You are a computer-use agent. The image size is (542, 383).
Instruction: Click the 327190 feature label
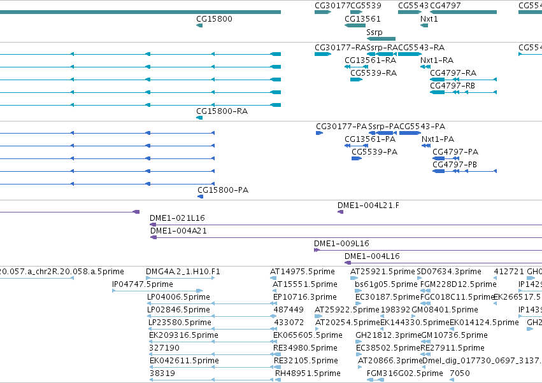(x=164, y=348)
